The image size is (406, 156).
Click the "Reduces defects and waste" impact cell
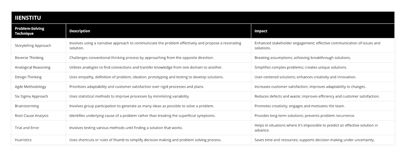coord(317,96)
